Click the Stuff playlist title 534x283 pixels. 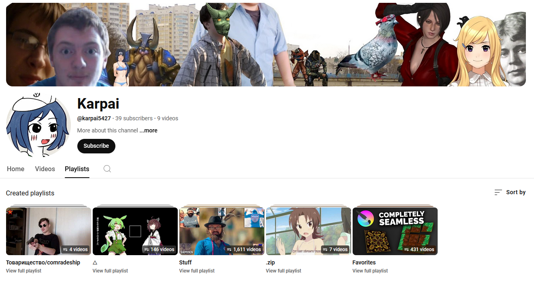click(x=185, y=262)
